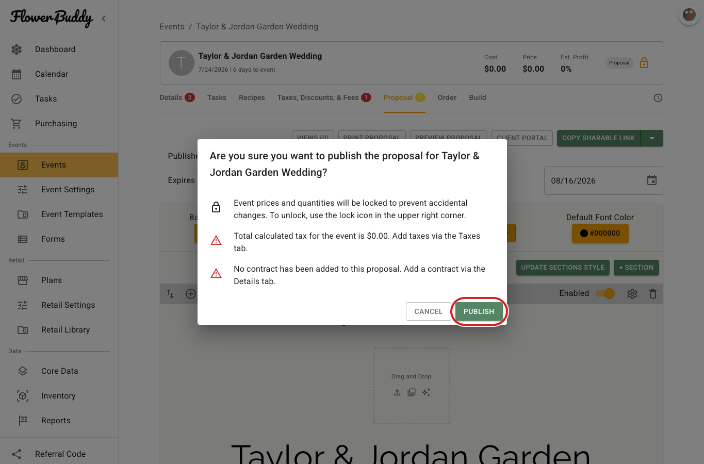Cancel the publish confirmation dialog
The width and height of the screenshot is (704, 464).
[x=428, y=311]
